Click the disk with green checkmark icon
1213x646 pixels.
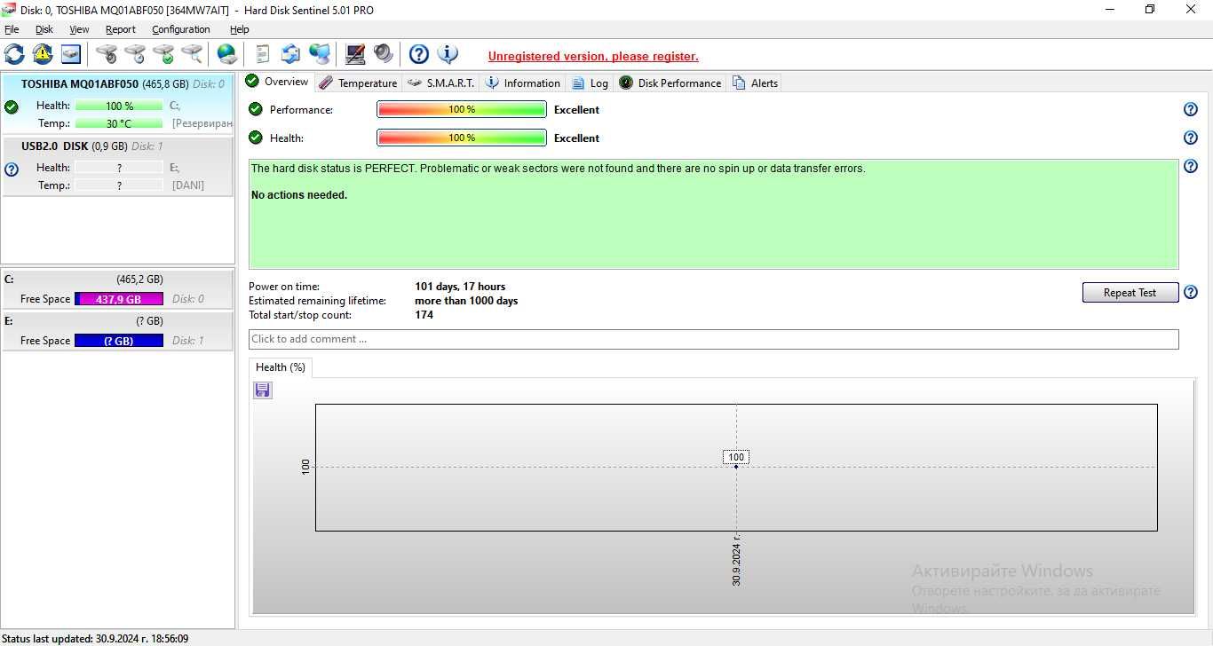point(163,54)
